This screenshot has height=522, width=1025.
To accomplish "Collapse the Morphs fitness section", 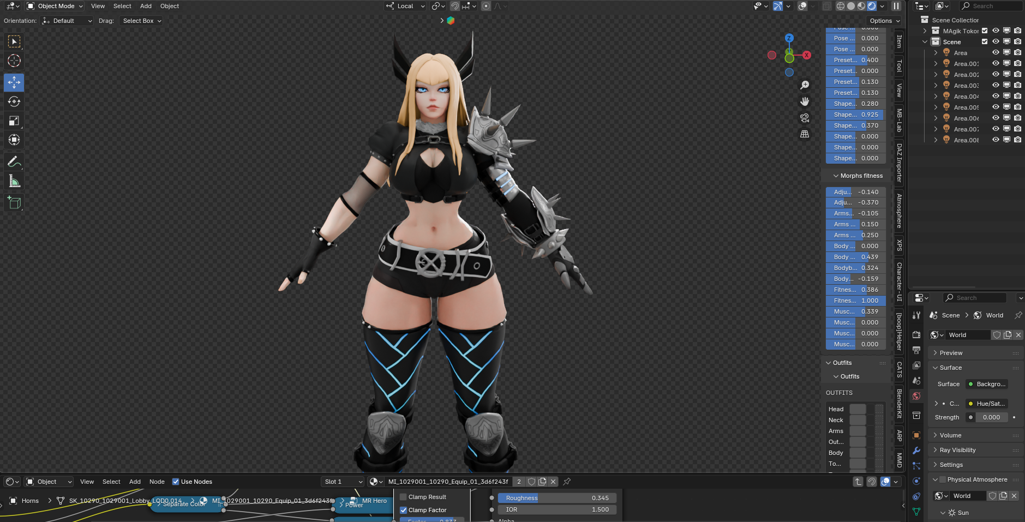I will pos(857,176).
